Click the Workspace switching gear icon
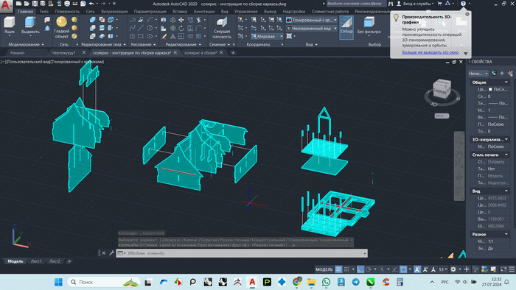This screenshot has height=290, width=516. [453, 269]
